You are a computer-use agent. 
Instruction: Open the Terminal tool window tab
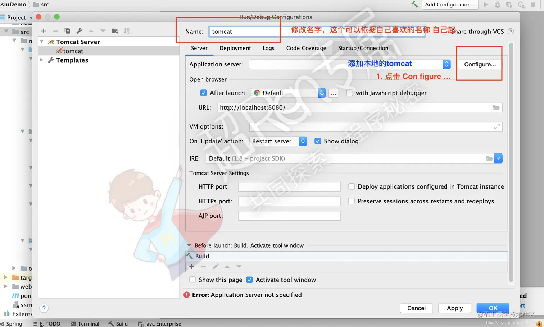coord(85,323)
